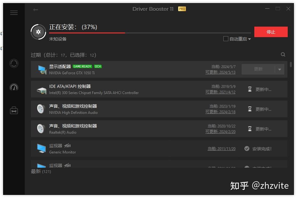Screen dimensions: 297x198
Task: Open 可更新: 2021/4/12 link
Action: tap(221, 92)
